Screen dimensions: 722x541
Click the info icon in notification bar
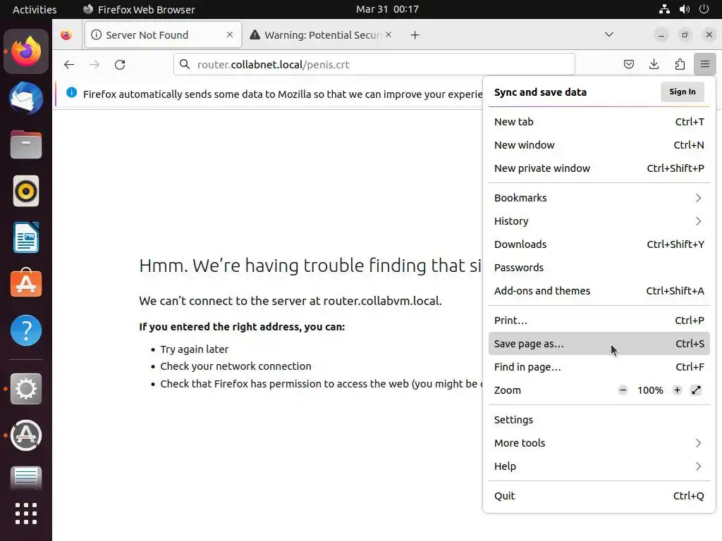pyautogui.click(x=71, y=92)
